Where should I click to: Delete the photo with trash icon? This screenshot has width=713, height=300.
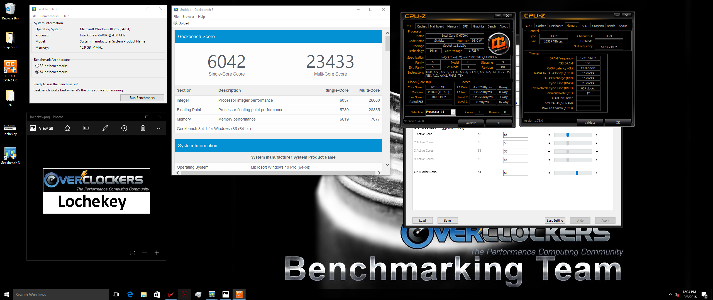[143, 128]
